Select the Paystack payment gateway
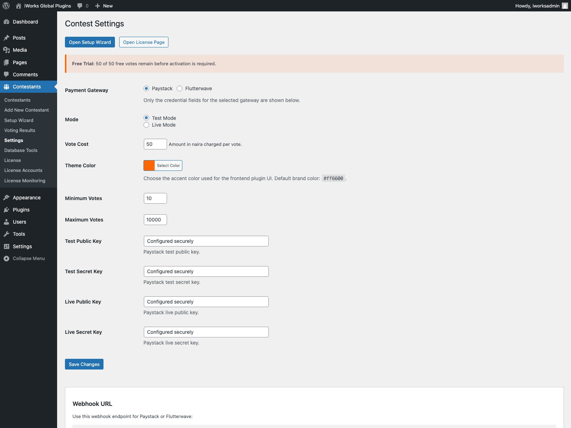 146,88
